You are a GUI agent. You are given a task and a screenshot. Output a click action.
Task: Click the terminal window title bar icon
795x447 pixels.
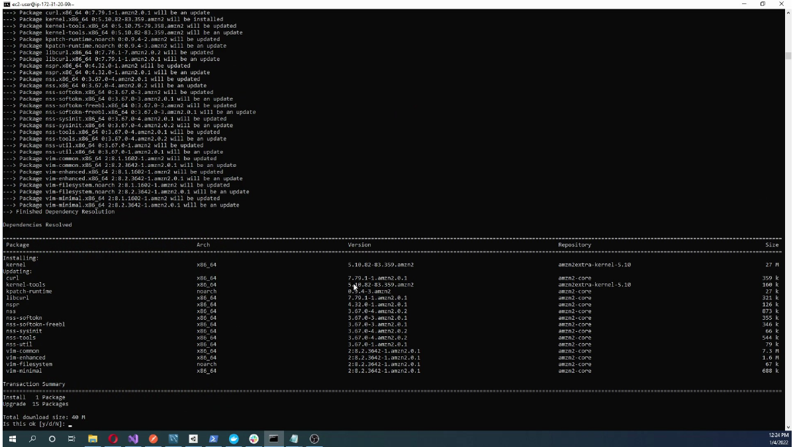(7, 4)
